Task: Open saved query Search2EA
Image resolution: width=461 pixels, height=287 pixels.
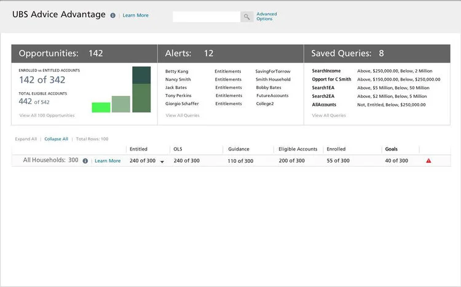Action: pyautogui.click(x=323, y=96)
